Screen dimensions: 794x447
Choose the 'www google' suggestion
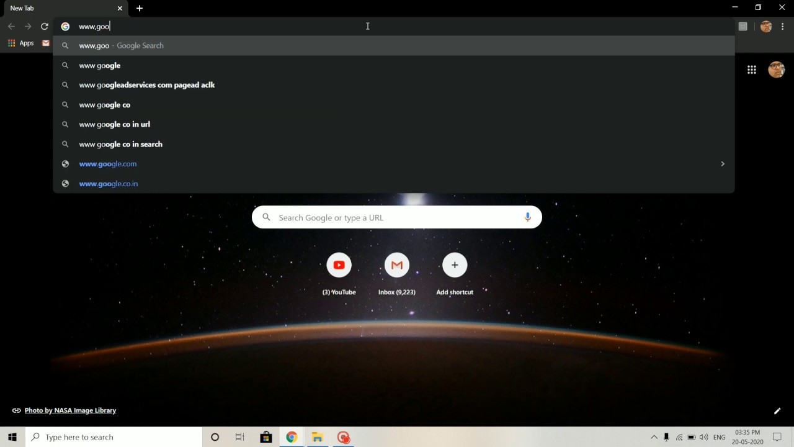394,65
